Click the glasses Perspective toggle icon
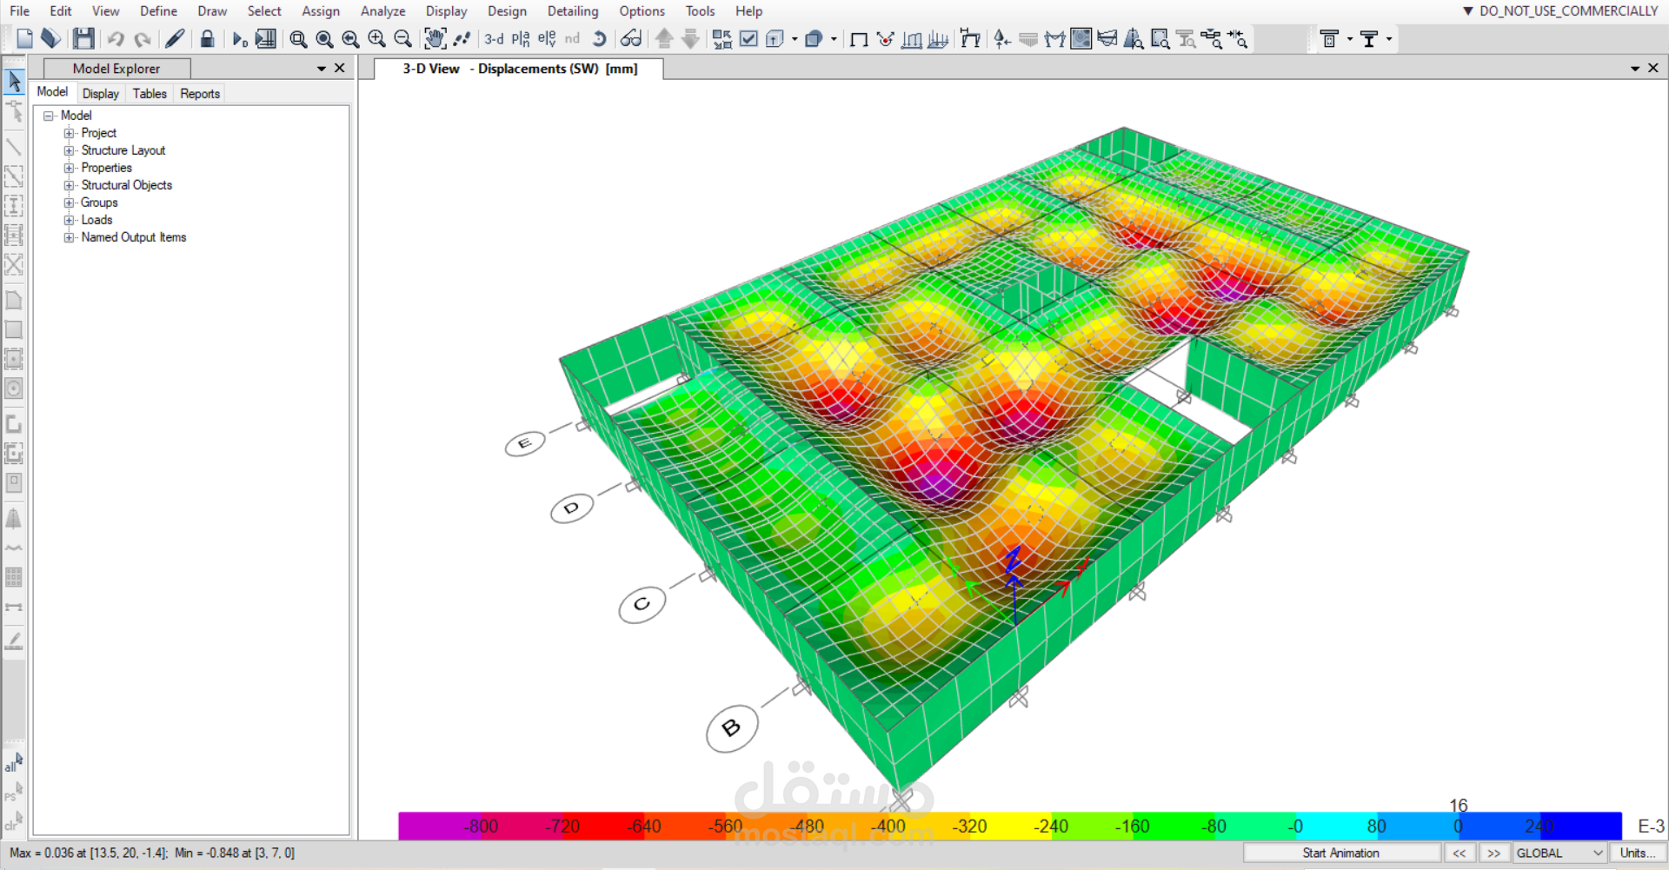This screenshot has width=1669, height=870. [631, 39]
